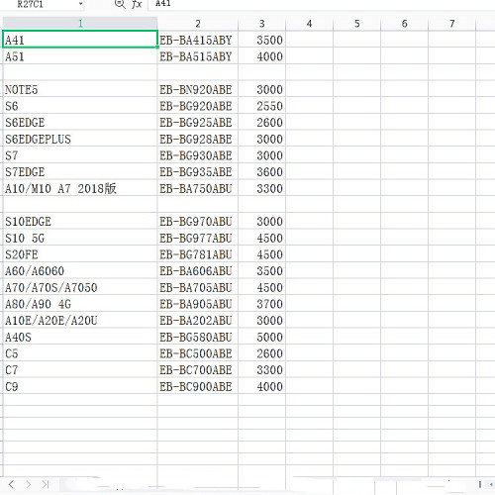Select cell EB-BC900ABE

(x=198, y=386)
